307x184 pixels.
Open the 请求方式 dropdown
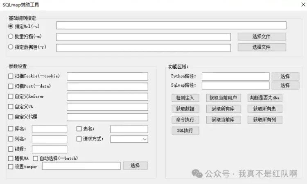tap(129, 139)
